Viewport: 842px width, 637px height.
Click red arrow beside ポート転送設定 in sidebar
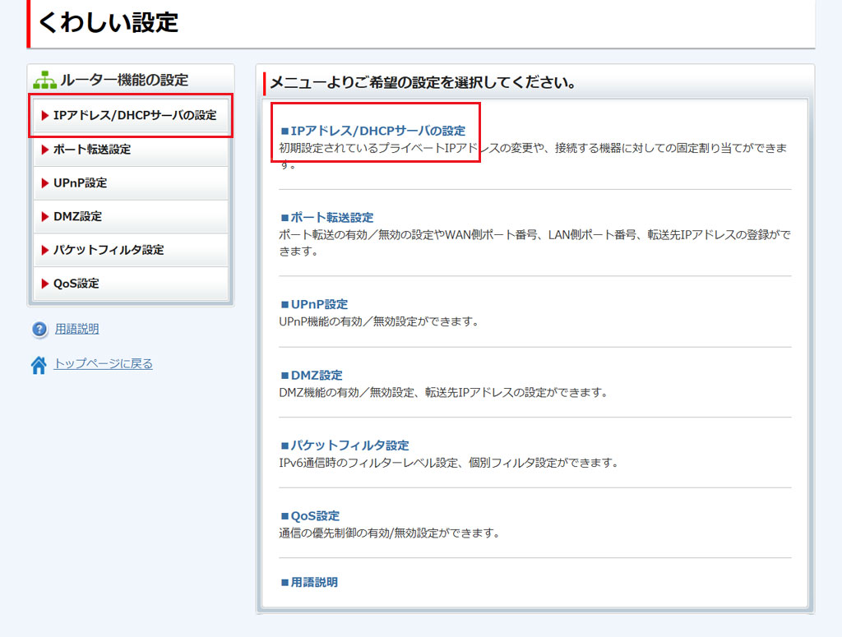45,150
